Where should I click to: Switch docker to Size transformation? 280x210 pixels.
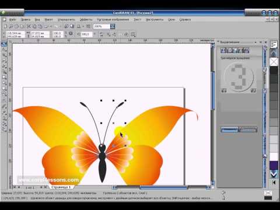click(240, 50)
